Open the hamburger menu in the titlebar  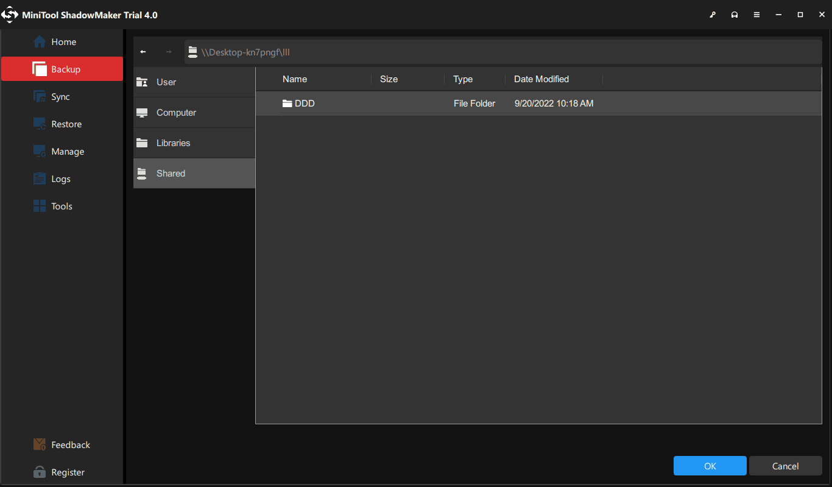coord(756,14)
